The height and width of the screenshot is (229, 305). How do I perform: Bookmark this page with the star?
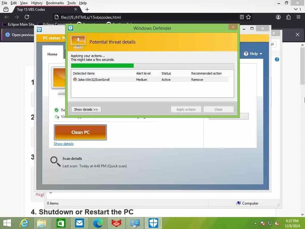pos(248,17)
